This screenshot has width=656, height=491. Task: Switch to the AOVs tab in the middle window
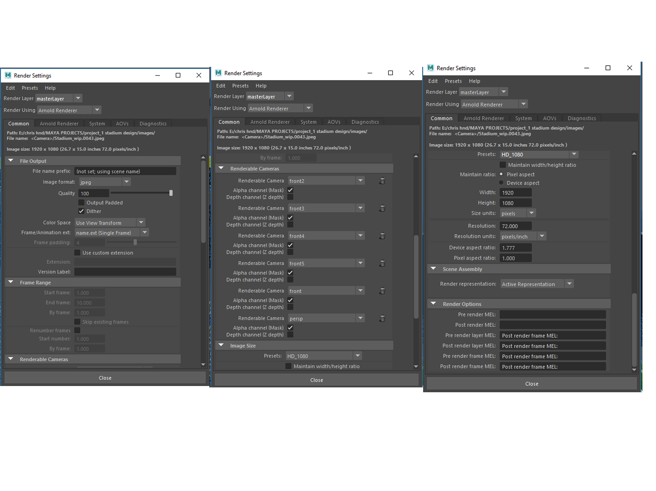[334, 122]
